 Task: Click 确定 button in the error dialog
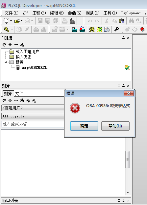(x=84, y=126)
